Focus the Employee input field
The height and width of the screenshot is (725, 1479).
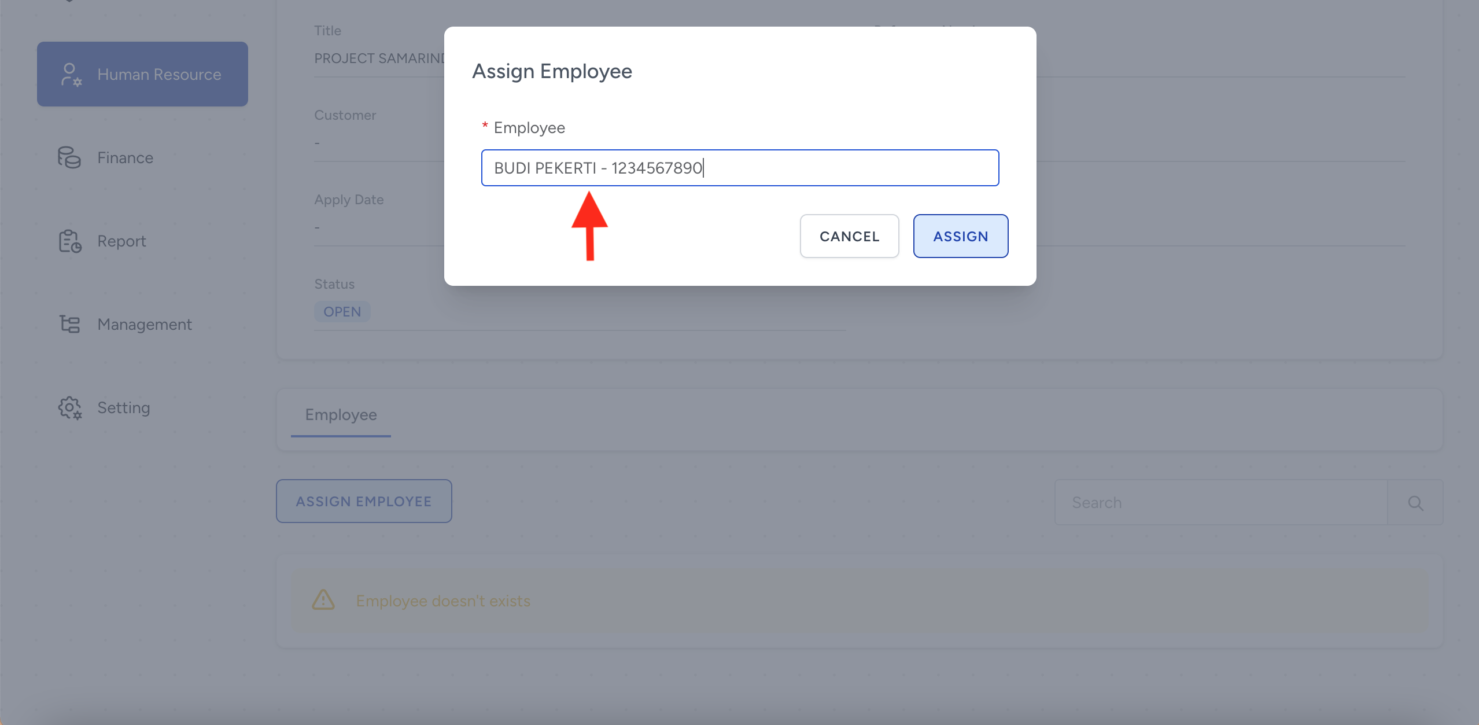click(x=740, y=168)
